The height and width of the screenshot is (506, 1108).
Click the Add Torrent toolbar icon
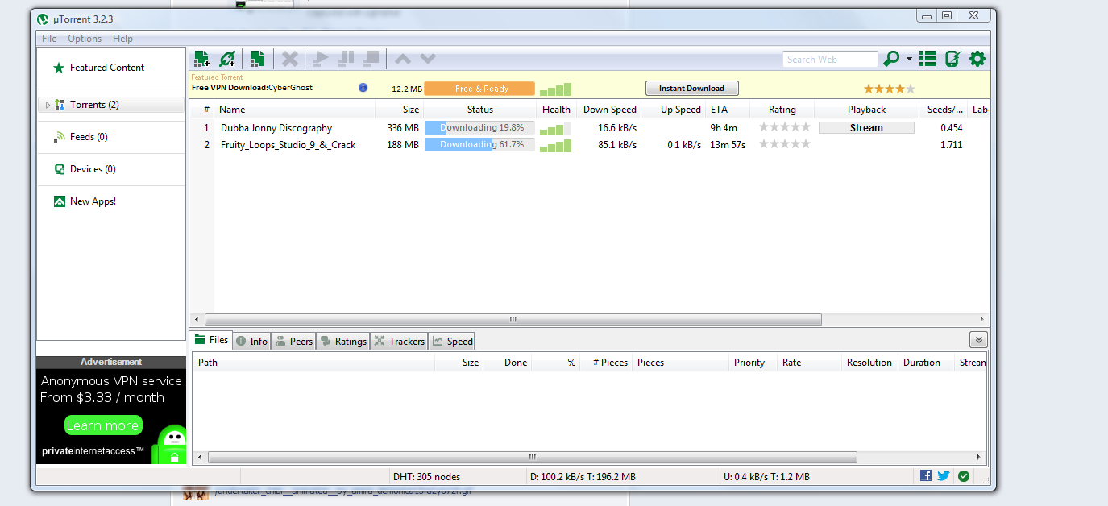click(x=201, y=59)
